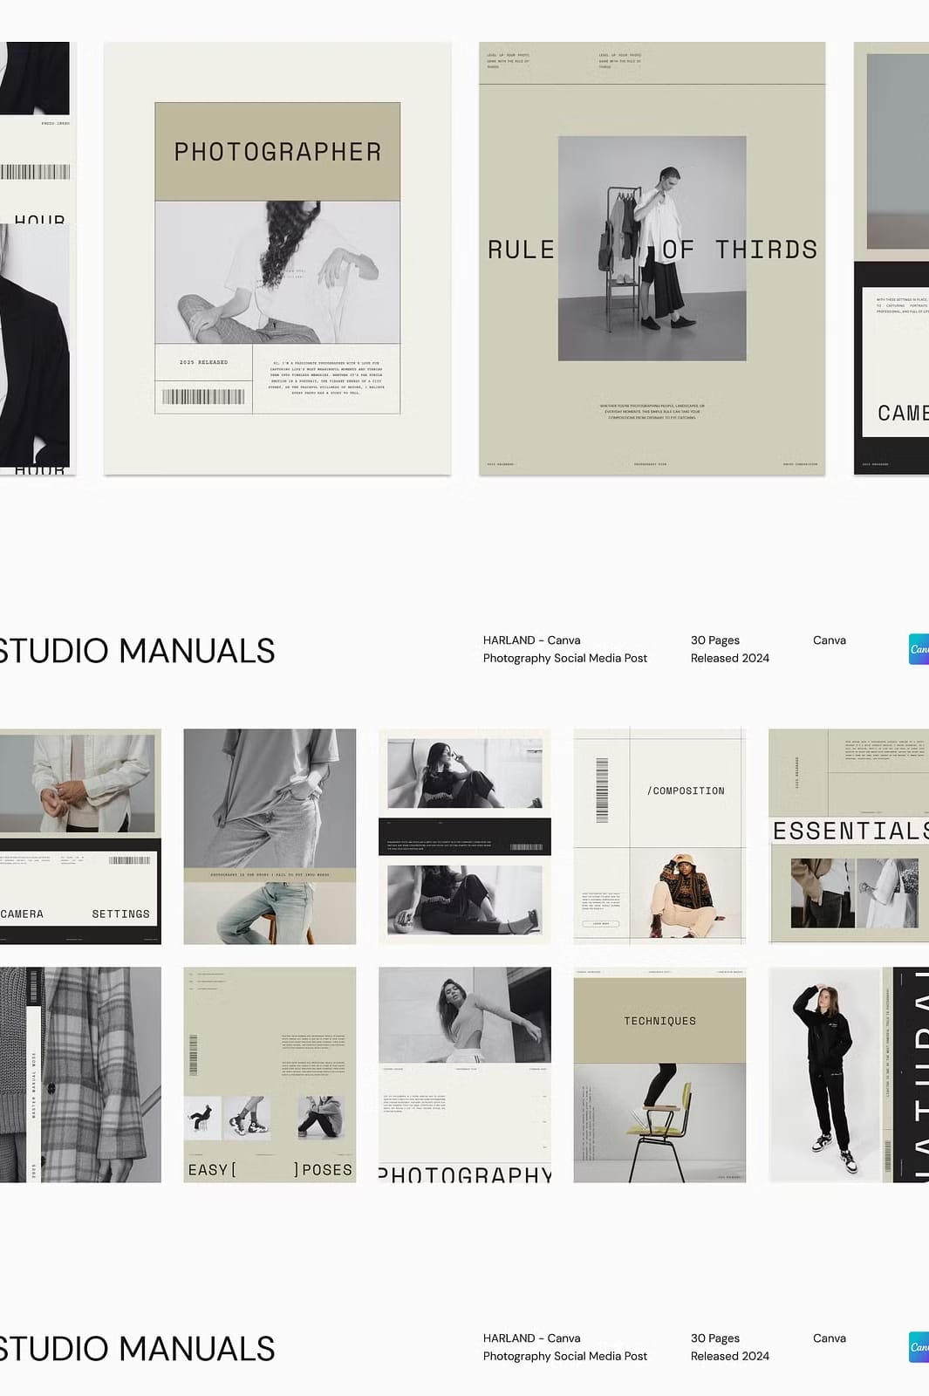The image size is (929, 1396).
Task: Click the upper 'HARLAND - Canva' text
Action: [531, 640]
